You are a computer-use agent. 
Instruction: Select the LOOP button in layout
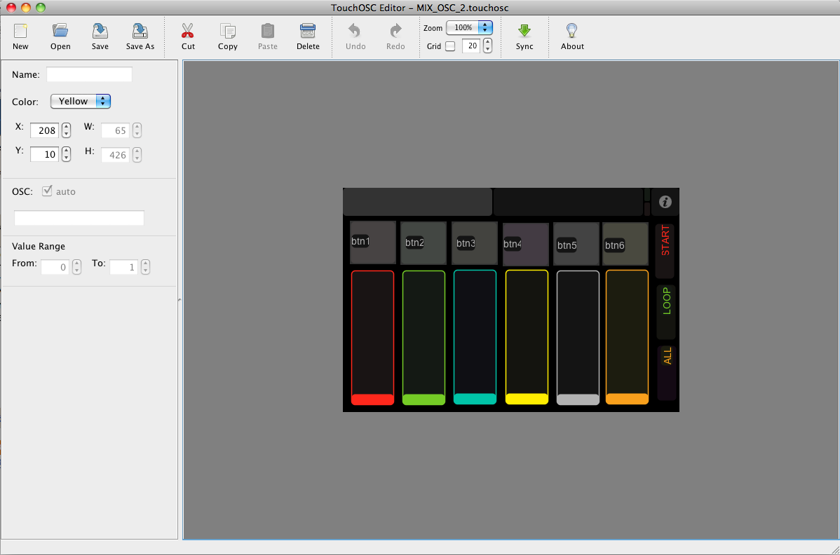665,311
